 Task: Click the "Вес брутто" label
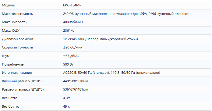[11, 106]
